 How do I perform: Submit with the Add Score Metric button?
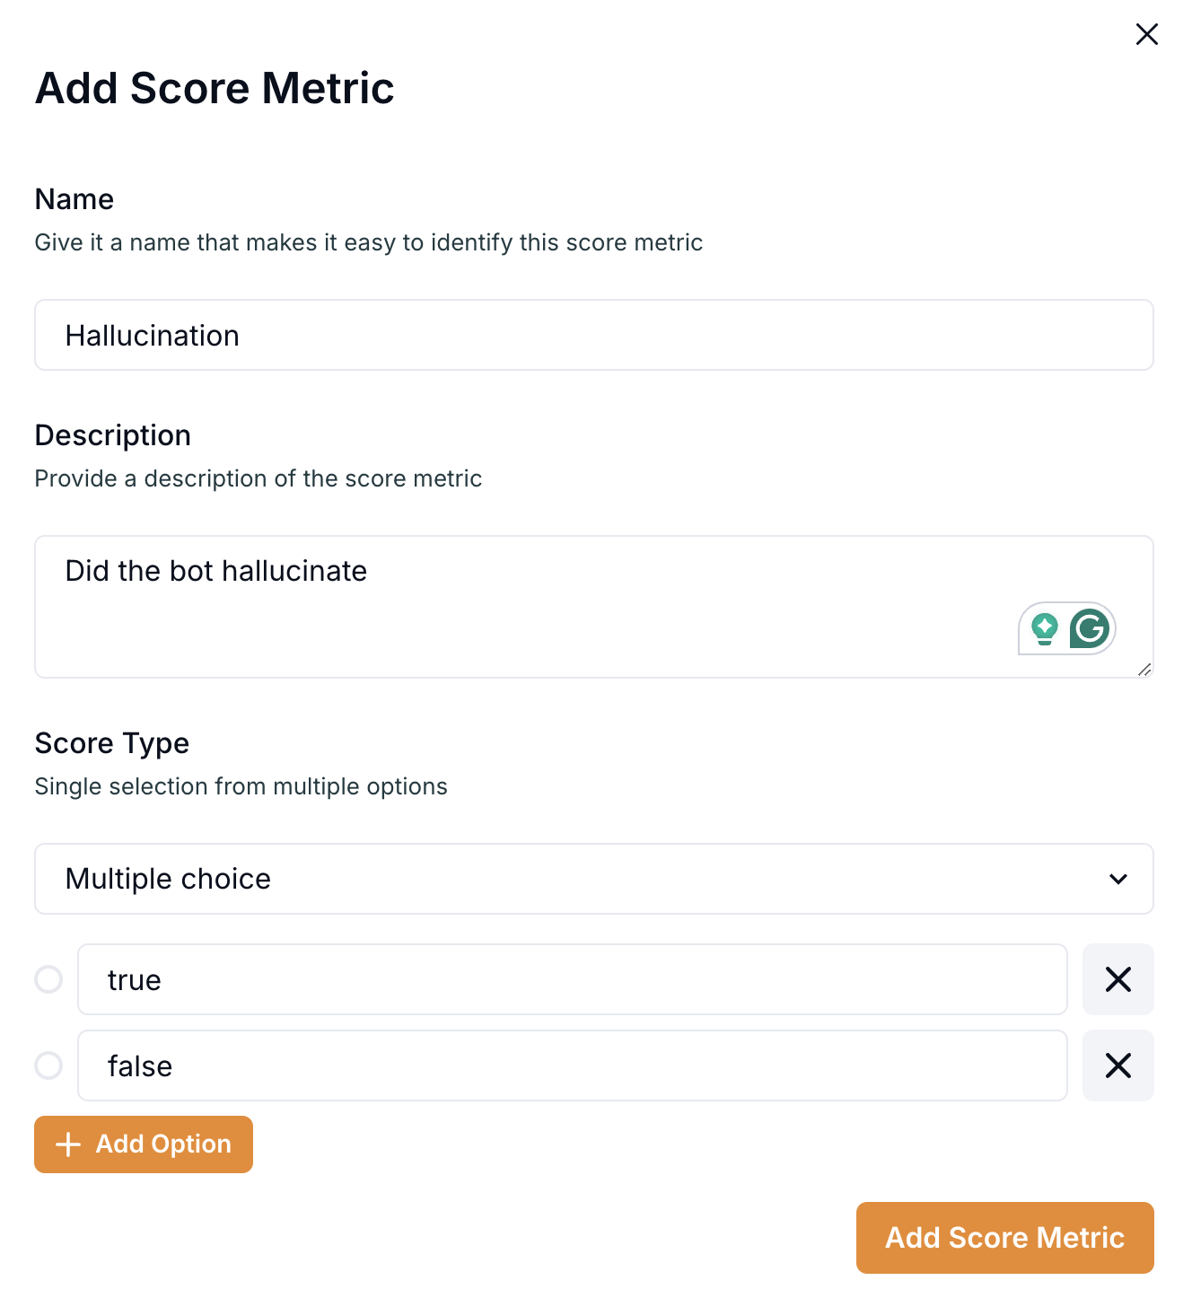click(x=1004, y=1238)
